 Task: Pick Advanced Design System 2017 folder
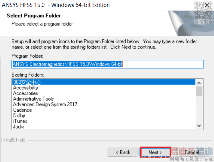[45, 104]
